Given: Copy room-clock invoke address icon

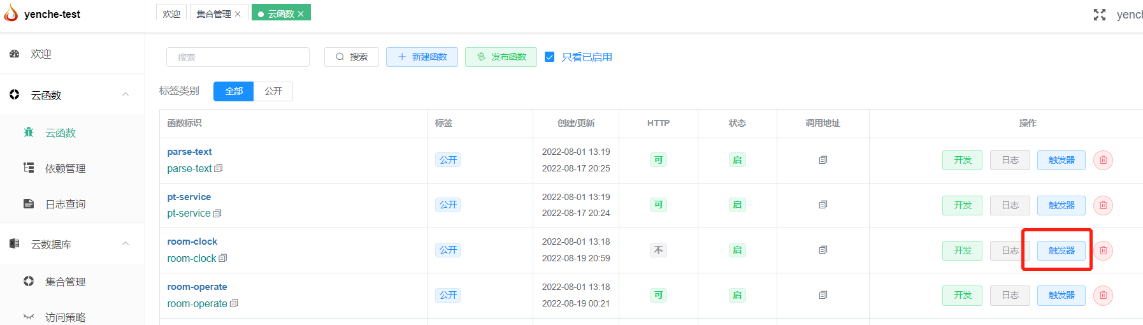Looking at the screenshot, I should pos(823,250).
